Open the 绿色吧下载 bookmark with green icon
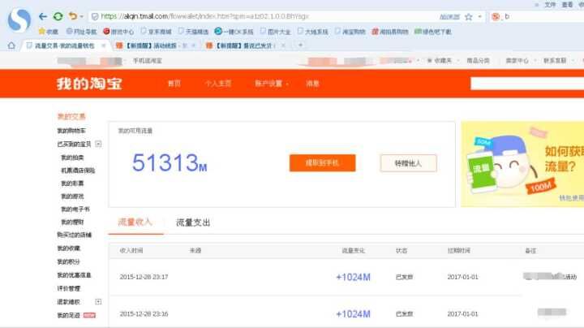The height and width of the screenshot is (328, 584). [433, 32]
